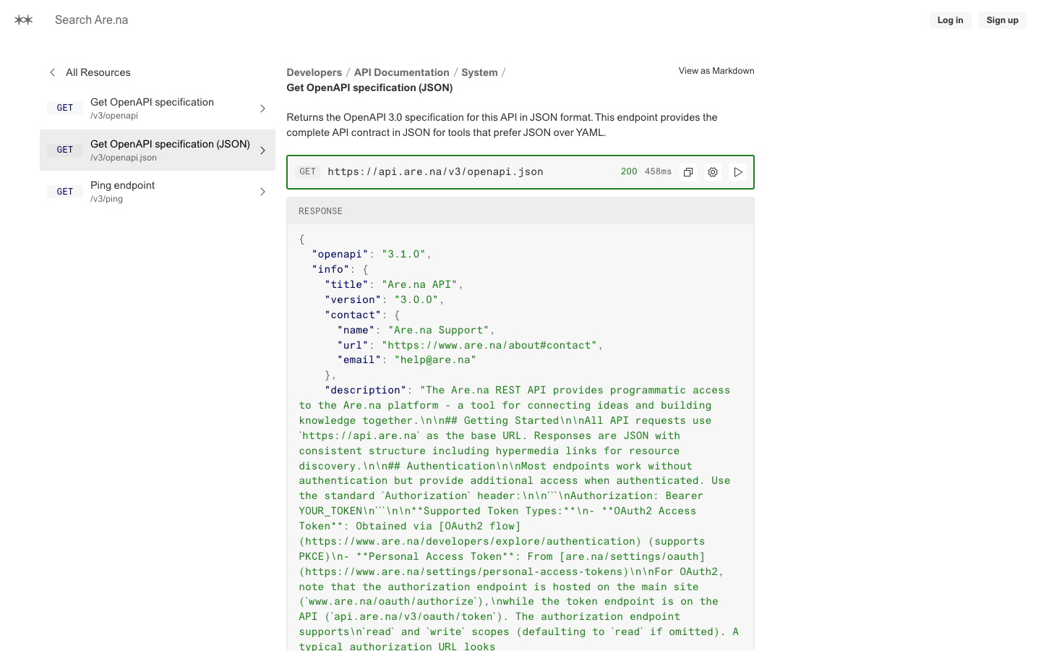Image resolution: width=1041 pixels, height=651 pixels.
Task: Click the "openapi": "3.1.0" line
Action: 372,254
